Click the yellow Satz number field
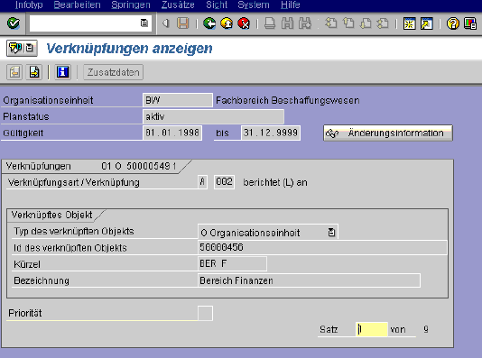 click(371, 329)
